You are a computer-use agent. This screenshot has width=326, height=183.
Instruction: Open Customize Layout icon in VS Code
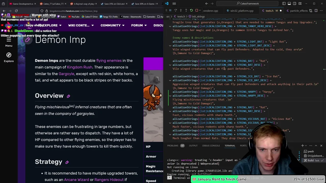pos(300,4)
